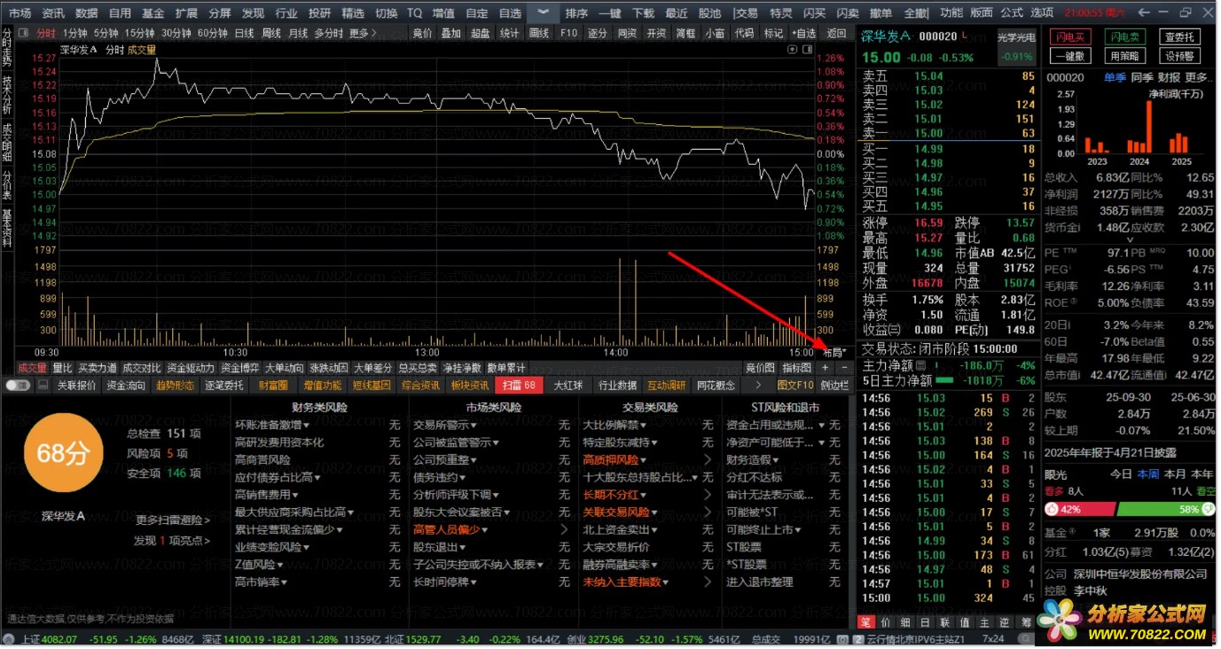Click the 闪电卖 button
1221x649 pixels.
point(1124,37)
